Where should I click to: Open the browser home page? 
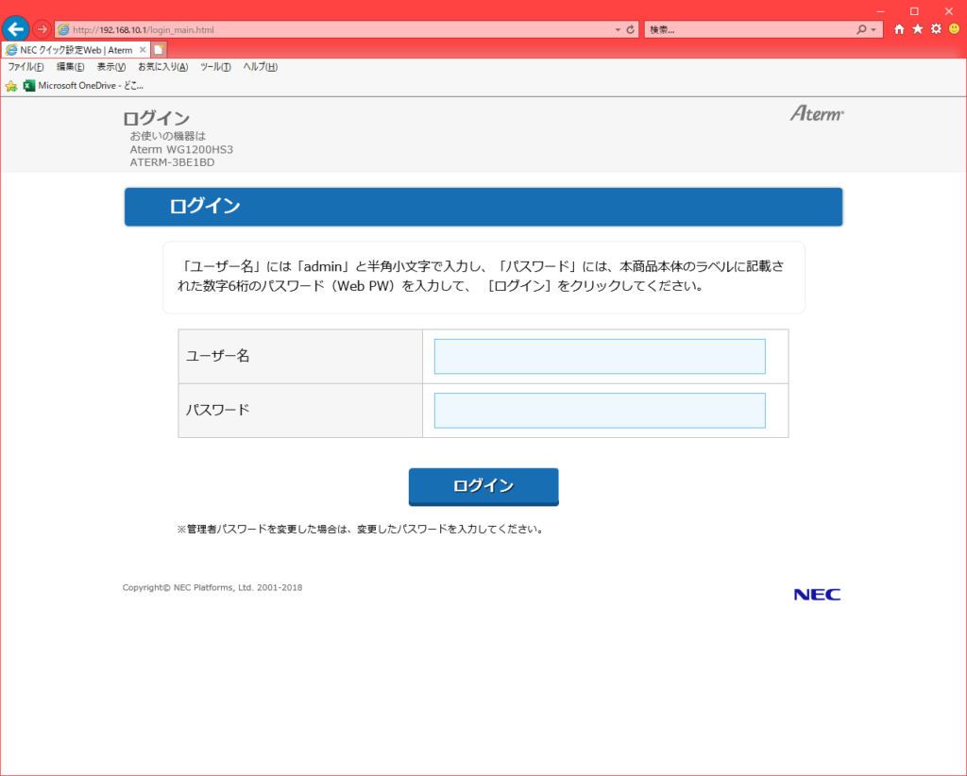point(898,29)
